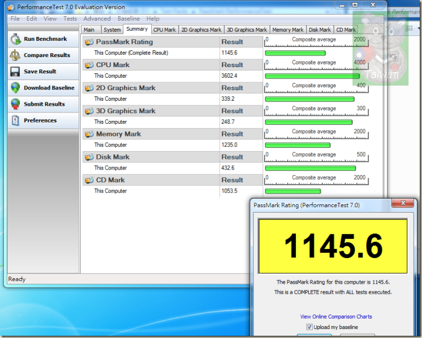Switch to the 2D Graphics Mark tab
The width and height of the screenshot is (422, 338).
201,30
